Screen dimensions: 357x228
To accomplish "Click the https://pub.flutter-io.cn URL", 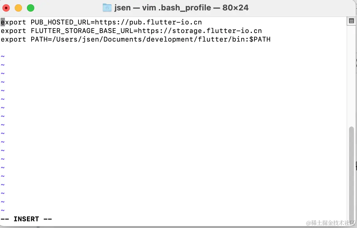I will click(148, 22).
